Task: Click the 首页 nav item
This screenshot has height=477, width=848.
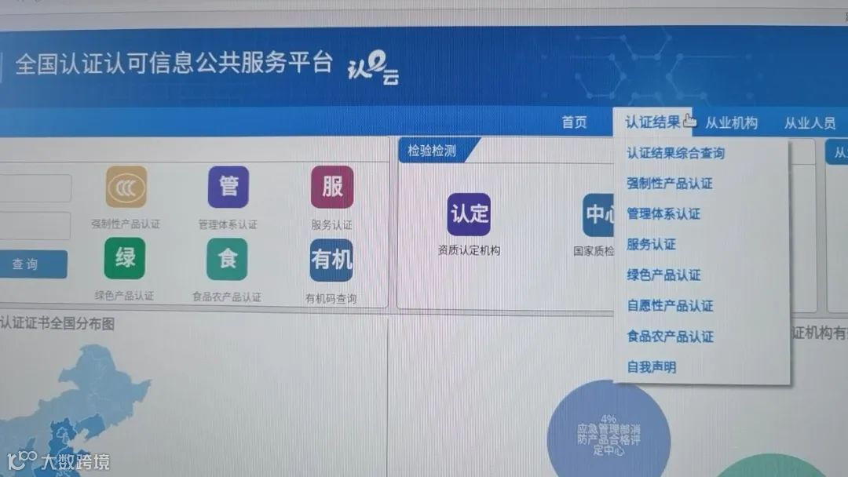Action: tap(574, 122)
